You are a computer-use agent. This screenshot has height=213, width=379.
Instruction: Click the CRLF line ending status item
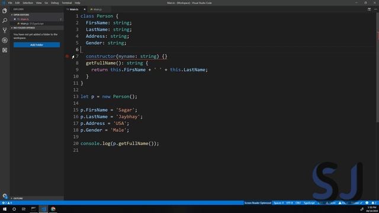tap(298, 203)
